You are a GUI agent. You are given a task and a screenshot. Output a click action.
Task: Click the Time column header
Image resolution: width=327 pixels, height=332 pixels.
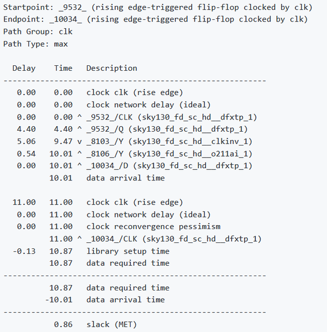[63, 68]
